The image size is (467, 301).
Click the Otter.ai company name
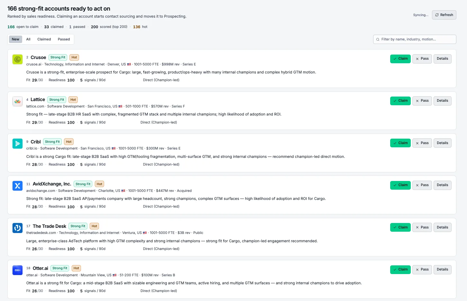pos(40,268)
